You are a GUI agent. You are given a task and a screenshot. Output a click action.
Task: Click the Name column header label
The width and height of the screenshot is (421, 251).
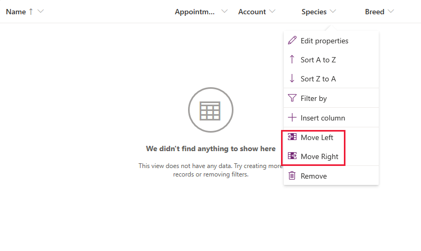click(16, 12)
